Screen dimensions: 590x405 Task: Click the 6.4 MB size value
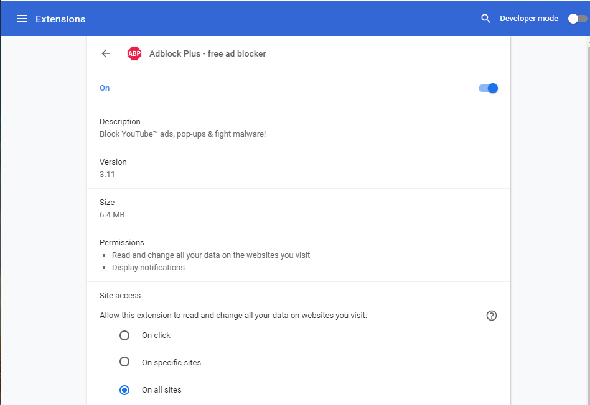tap(112, 214)
